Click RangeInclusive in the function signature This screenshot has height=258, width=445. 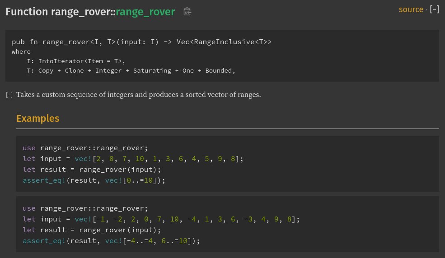pyautogui.click(x=224, y=42)
